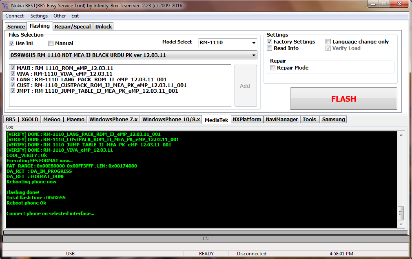Uncheck the LANG pack file entry
Screen dimensions: 412x259
click(x=13, y=79)
